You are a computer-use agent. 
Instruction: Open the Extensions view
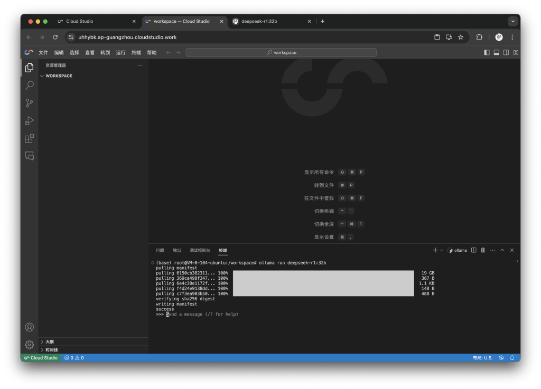(x=30, y=138)
